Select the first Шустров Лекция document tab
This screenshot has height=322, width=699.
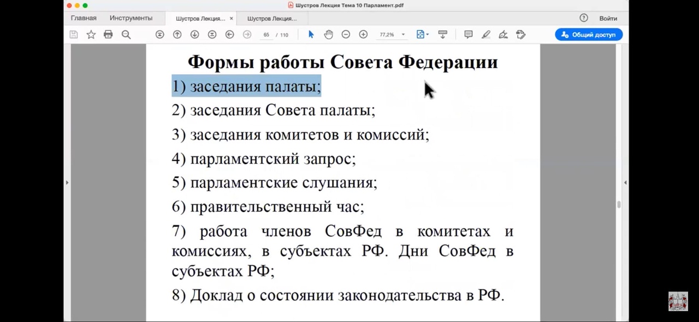click(x=200, y=19)
